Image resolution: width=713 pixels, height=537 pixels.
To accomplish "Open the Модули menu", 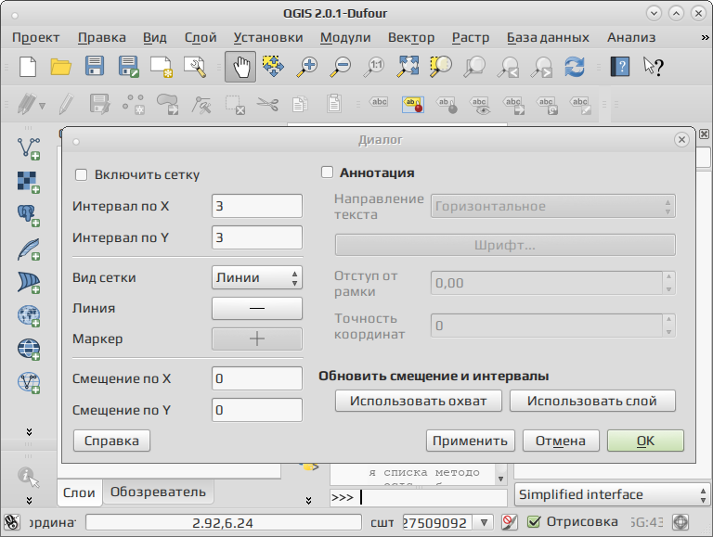I will 345,38.
